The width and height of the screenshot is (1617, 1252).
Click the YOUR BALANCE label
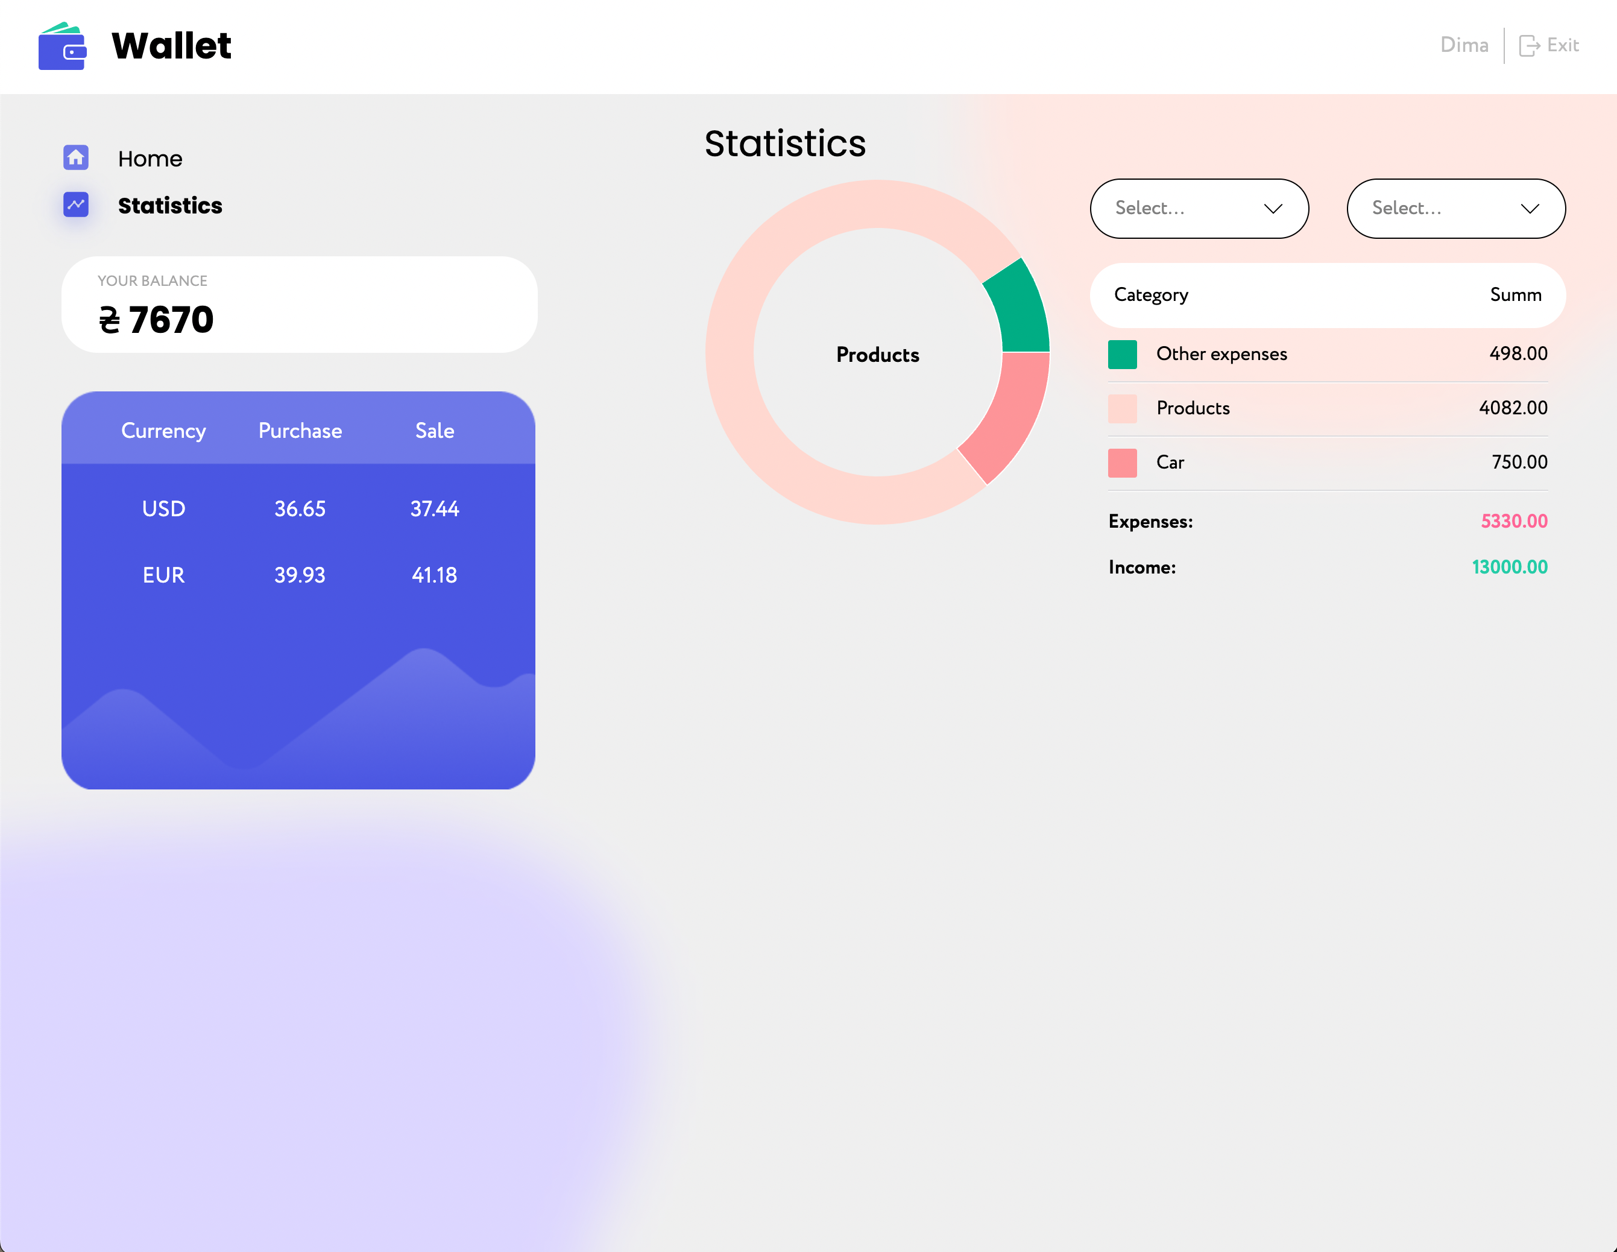tap(152, 280)
